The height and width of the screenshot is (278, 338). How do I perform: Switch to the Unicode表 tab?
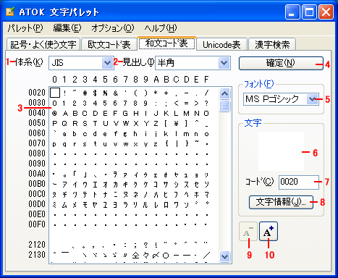click(x=221, y=44)
